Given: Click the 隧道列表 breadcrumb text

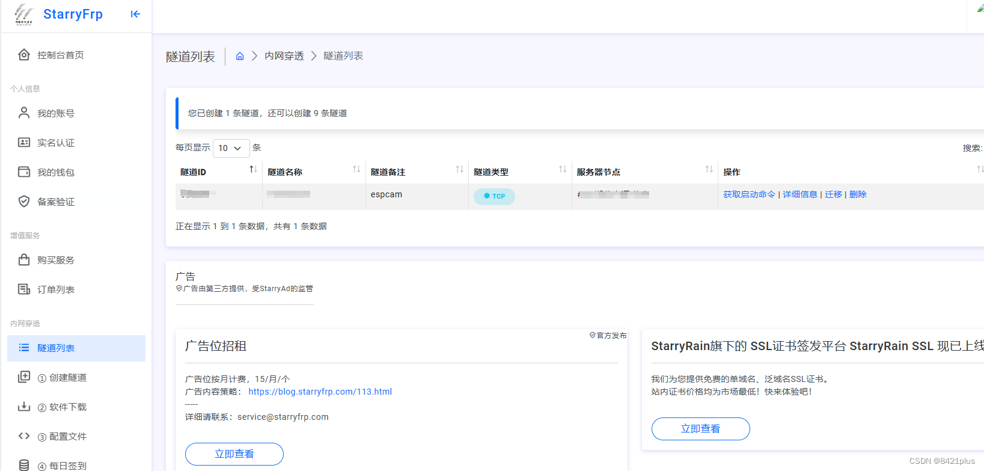Looking at the screenshot, I should [343, 56].
